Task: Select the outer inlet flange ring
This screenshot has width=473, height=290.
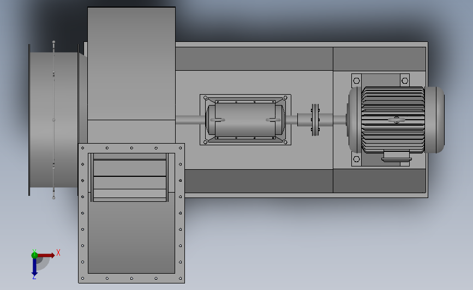Action: (x=29, y=120)
